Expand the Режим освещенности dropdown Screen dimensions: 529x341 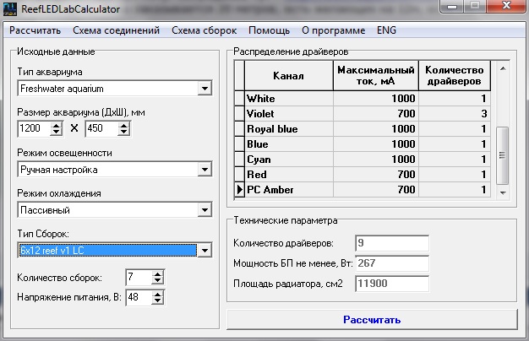pyautogui.click(x=205, y=170)
